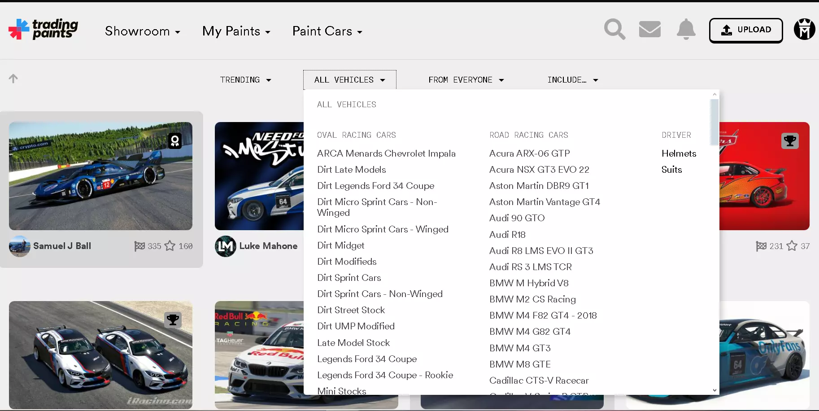
Task: Open the Red Bull BMW paint thumbnail
Action: pyautogui.click(x=259, y=355)
